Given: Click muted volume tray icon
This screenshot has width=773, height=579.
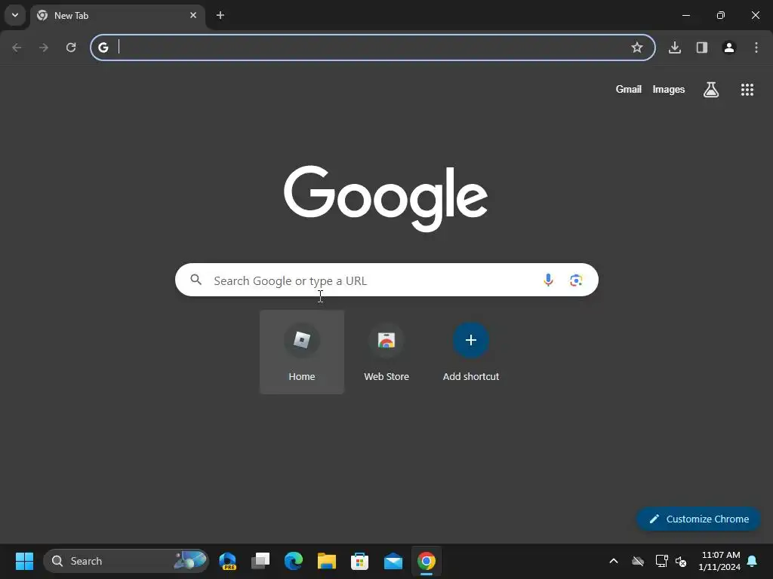Looking at the screenshot, I should tap(681, 561).
